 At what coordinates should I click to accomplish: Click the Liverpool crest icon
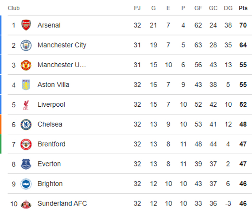pos(26,105)
